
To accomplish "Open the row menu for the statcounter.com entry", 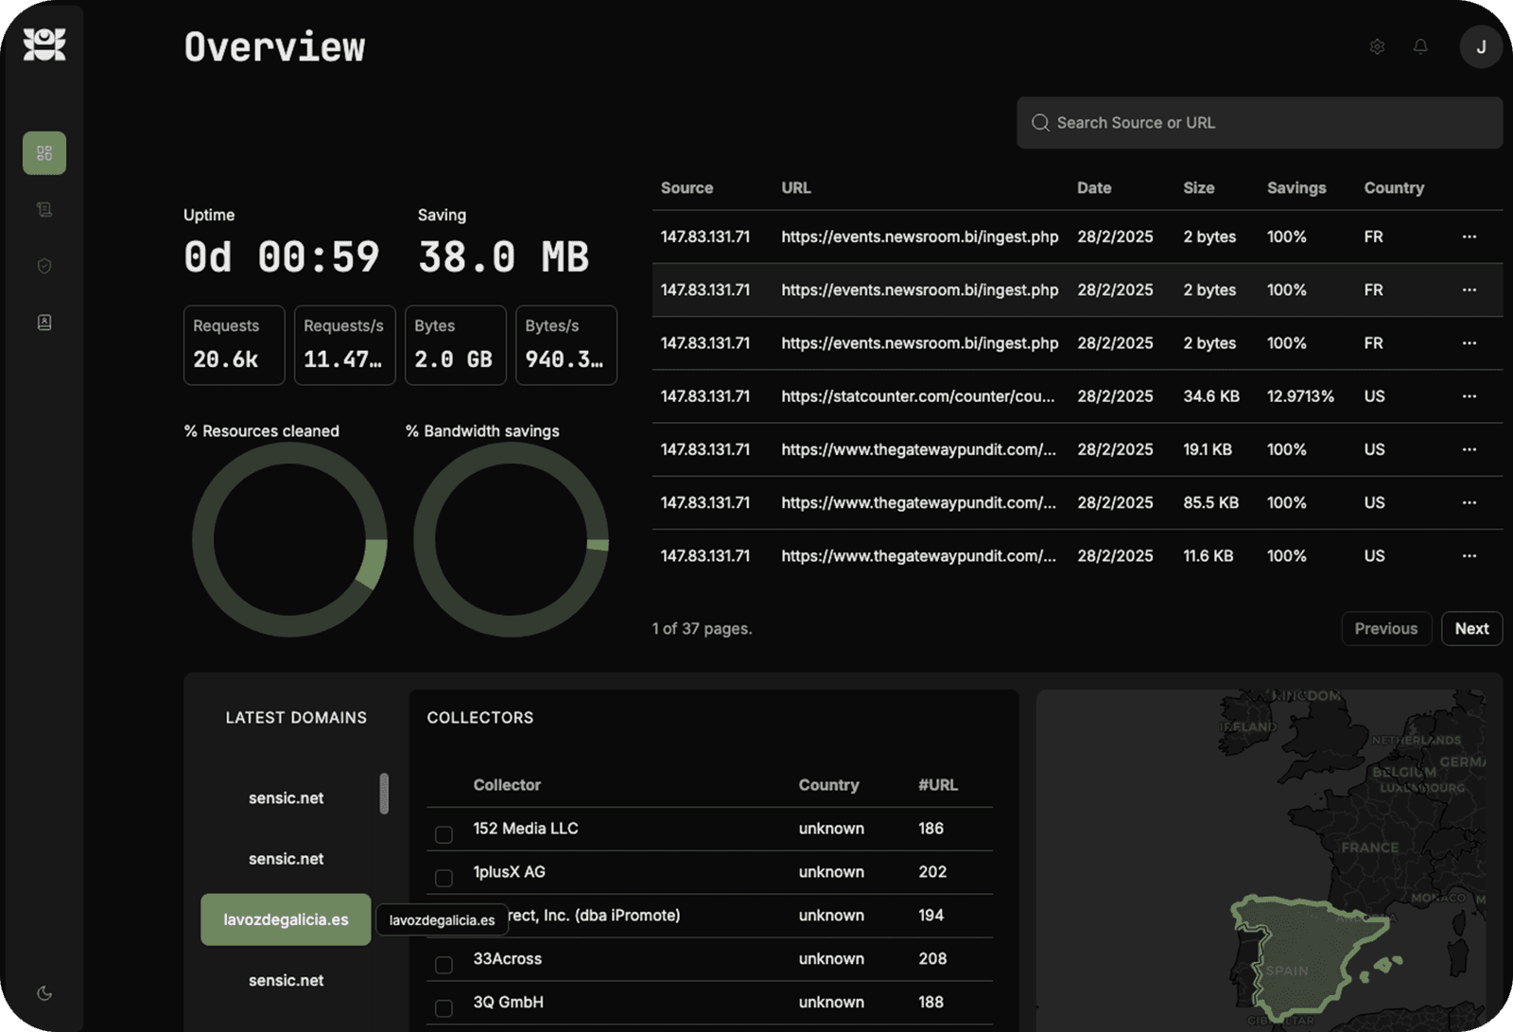I will click(x=1469, y=396).
